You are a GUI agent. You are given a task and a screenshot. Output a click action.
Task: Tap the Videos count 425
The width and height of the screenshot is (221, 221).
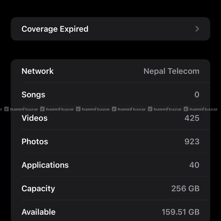coord(192,118)
